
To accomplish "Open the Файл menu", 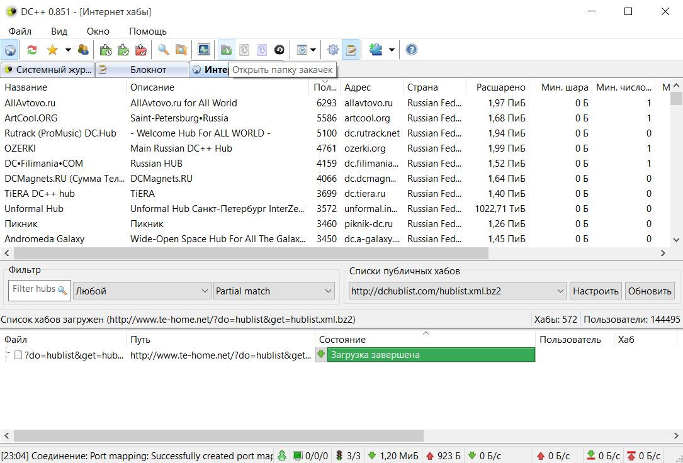I will pyautogui.click(x=20, y=31).
